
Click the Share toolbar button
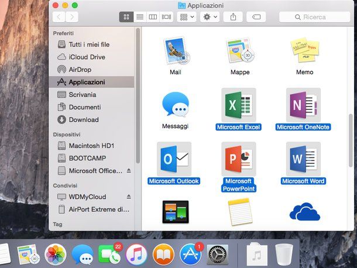[x=233, y=17]
